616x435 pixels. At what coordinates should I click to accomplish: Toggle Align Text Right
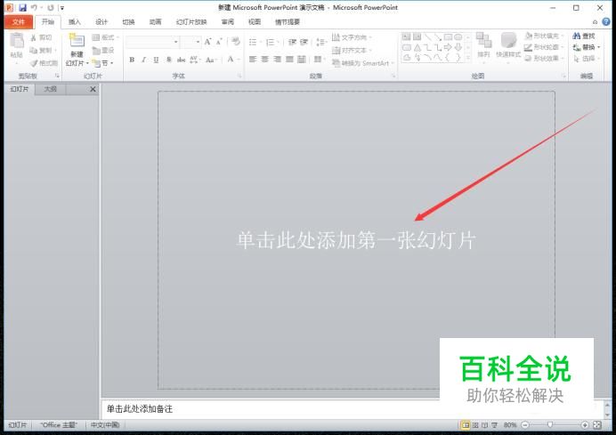[277, 60]
